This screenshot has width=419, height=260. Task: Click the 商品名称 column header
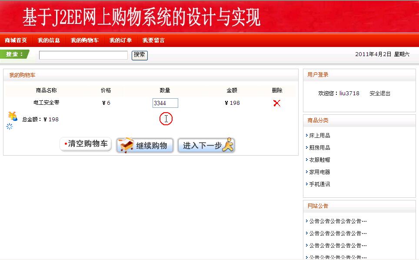46,90
